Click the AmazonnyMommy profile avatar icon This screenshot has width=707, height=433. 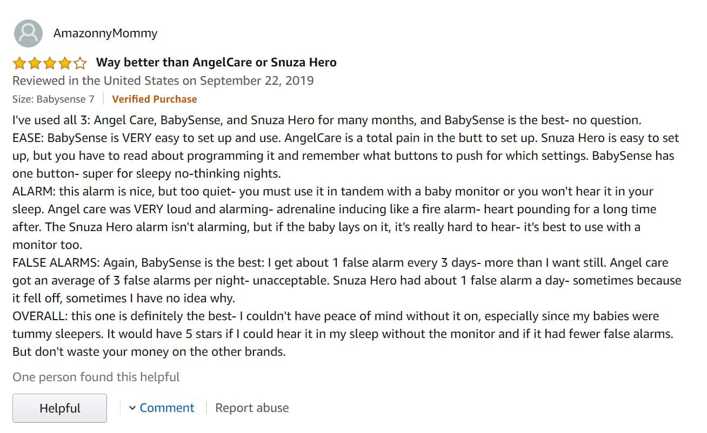coord(28,33)
